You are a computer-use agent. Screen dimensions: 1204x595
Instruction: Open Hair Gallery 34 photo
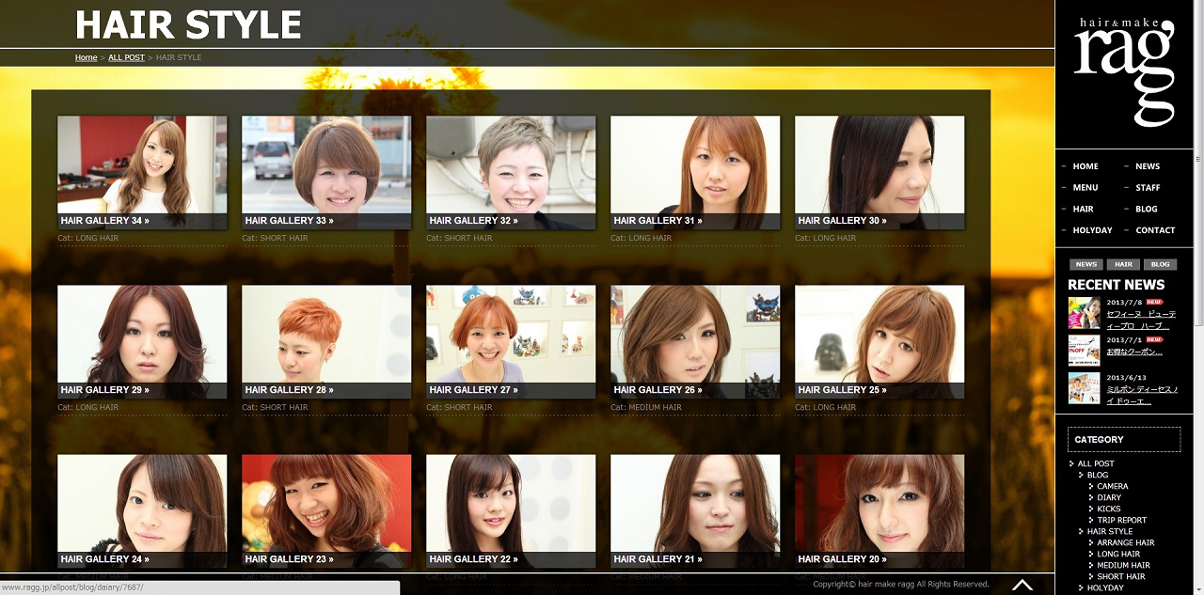click(x=142, y=164)
